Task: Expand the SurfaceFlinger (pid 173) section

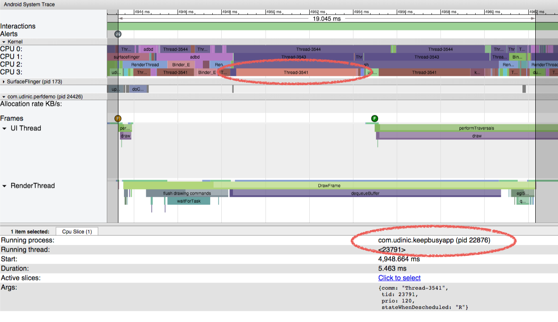Action: 4,81
